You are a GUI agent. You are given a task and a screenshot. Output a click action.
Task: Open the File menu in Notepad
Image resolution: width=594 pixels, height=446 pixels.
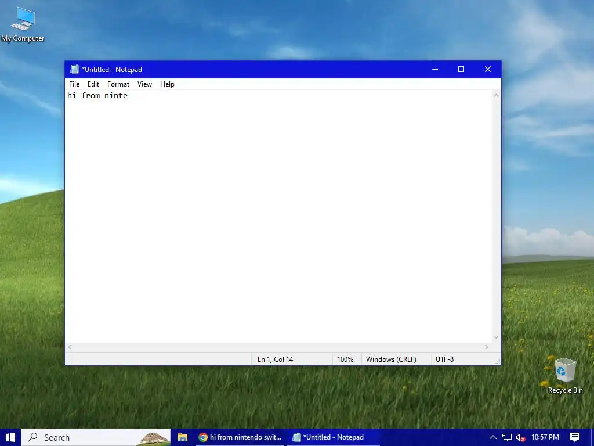click(x=74, y=84)
